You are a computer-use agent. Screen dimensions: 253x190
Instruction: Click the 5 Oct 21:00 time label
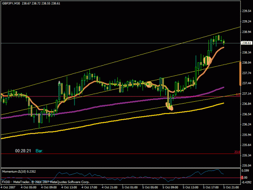click(x=231, y=188)
